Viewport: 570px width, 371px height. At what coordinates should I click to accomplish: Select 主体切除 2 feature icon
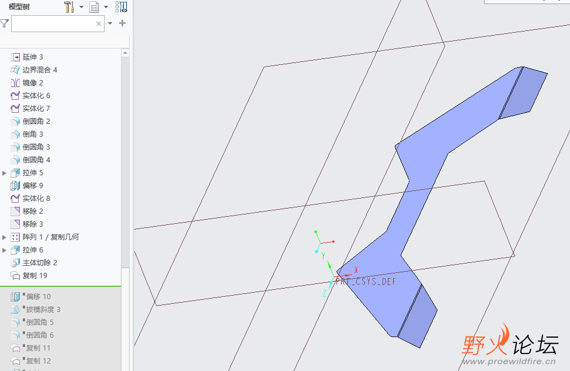tap(15, 262)
